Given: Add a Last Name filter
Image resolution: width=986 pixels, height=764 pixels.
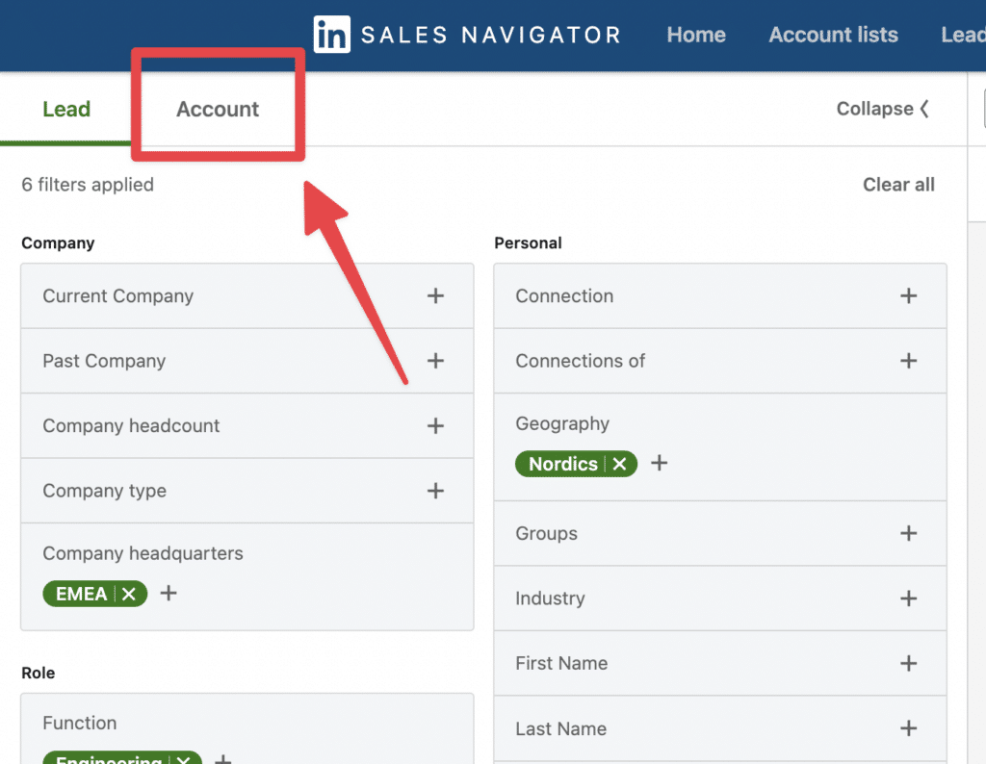Looking at the screenshot, I should [909, 728].
